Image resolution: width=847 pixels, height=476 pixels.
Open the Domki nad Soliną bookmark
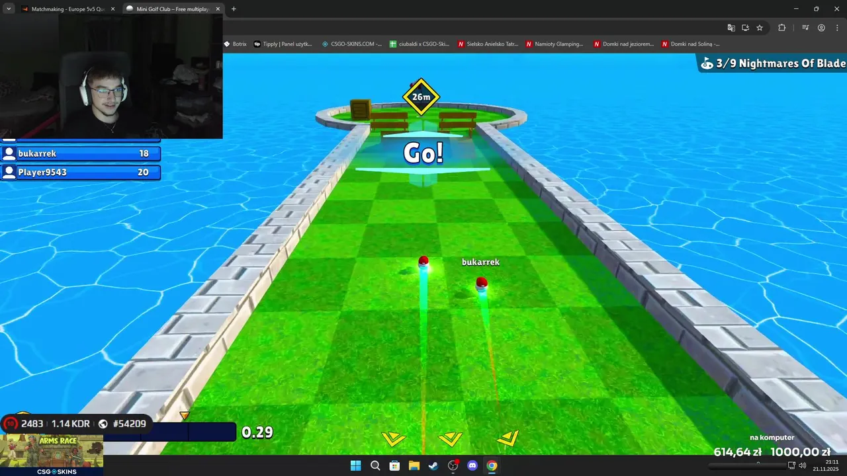pyautogui.click(x=690, y=44)
